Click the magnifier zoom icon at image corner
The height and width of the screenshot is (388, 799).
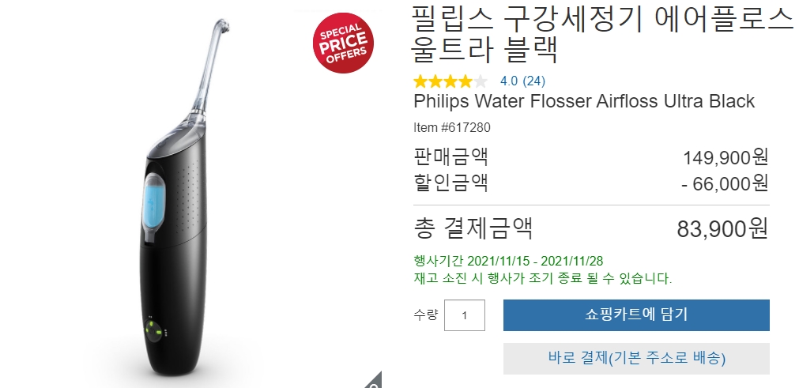coord(374,381)
